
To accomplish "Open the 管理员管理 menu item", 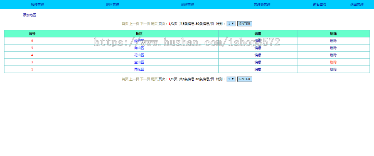I will (262, 5).
